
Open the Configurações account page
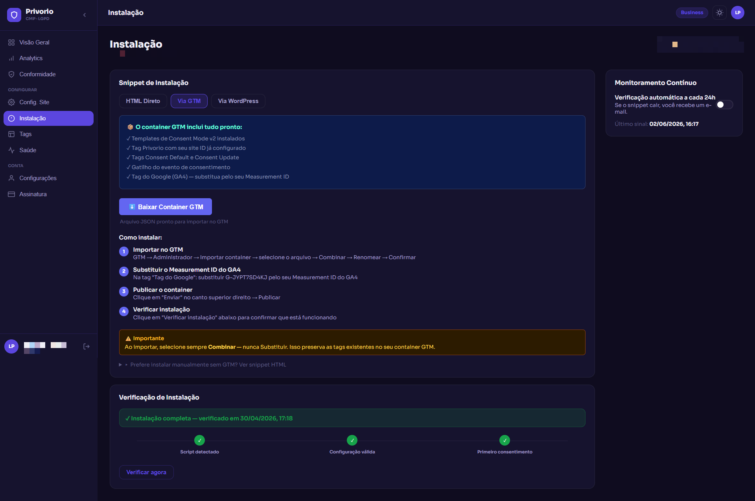[48, 178]
